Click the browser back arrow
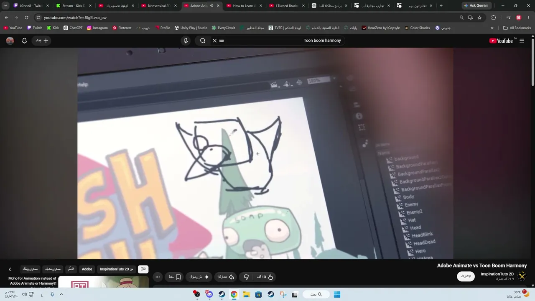 pos(6,18)
